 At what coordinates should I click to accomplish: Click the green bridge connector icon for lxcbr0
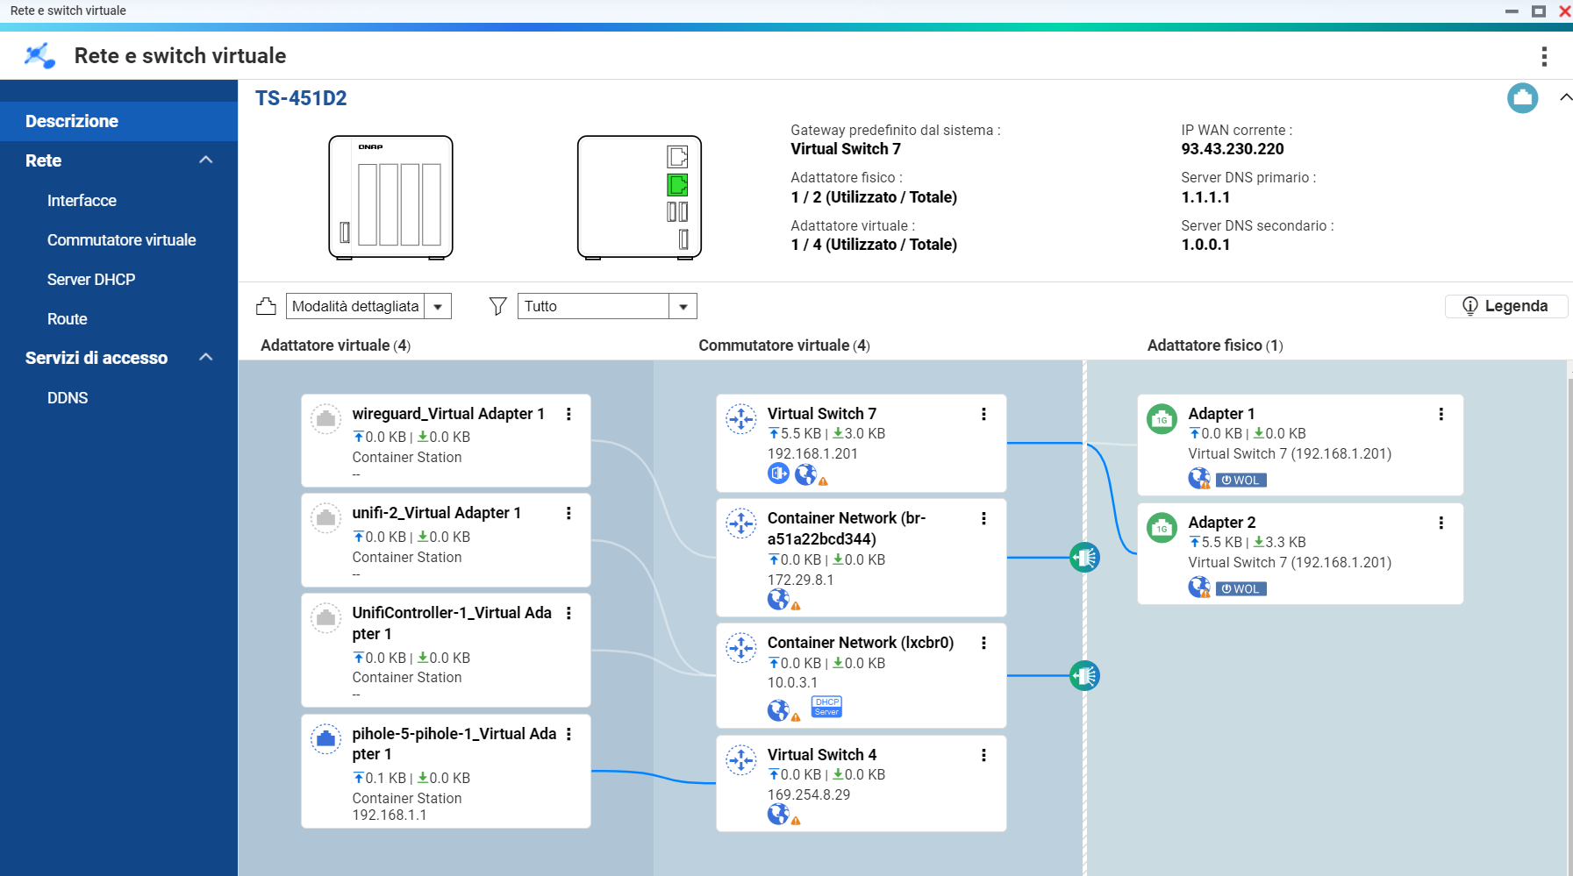[1084, 676]
